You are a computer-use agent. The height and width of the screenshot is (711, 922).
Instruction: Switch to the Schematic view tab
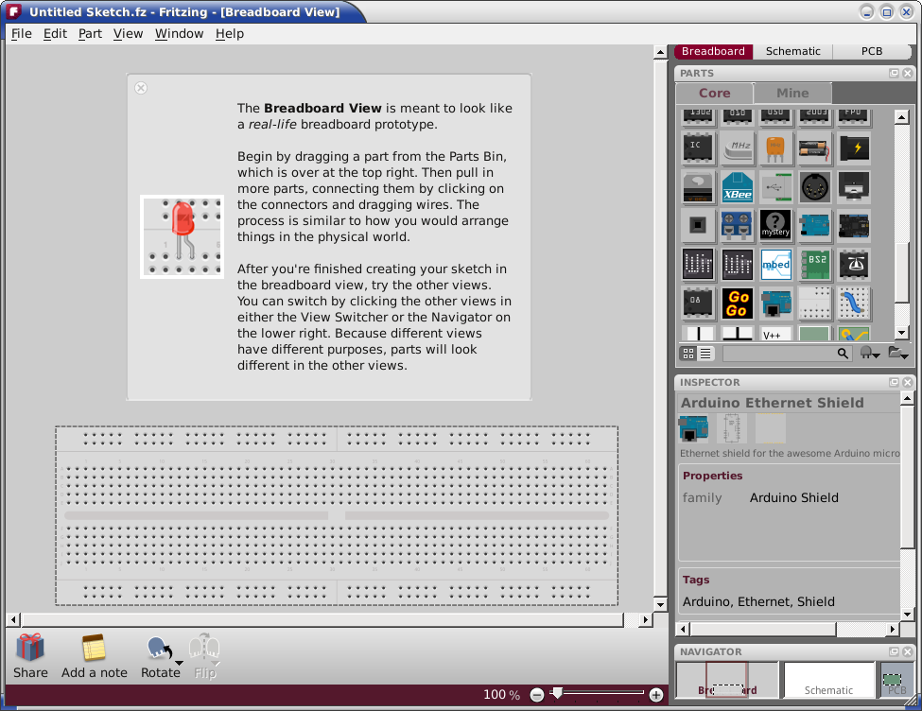pyautogui.click(x=792, y=51)
